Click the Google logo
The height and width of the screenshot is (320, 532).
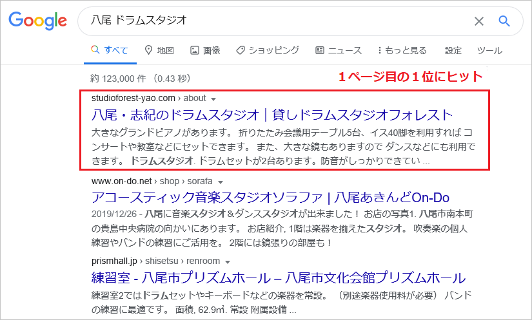point(37,21)
